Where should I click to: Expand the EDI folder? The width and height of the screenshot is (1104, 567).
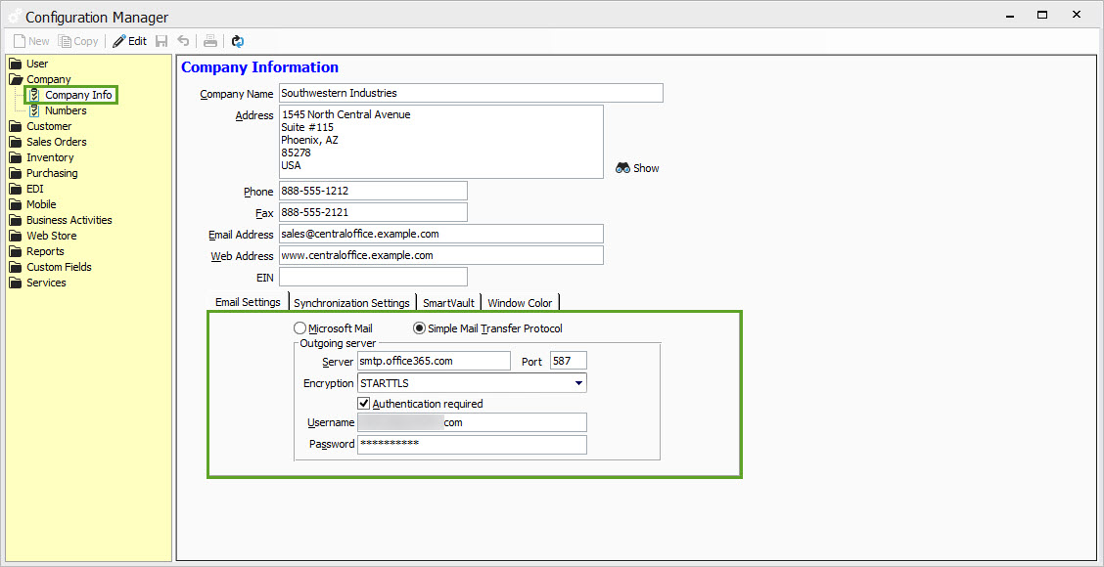click(x=26, y=189)
